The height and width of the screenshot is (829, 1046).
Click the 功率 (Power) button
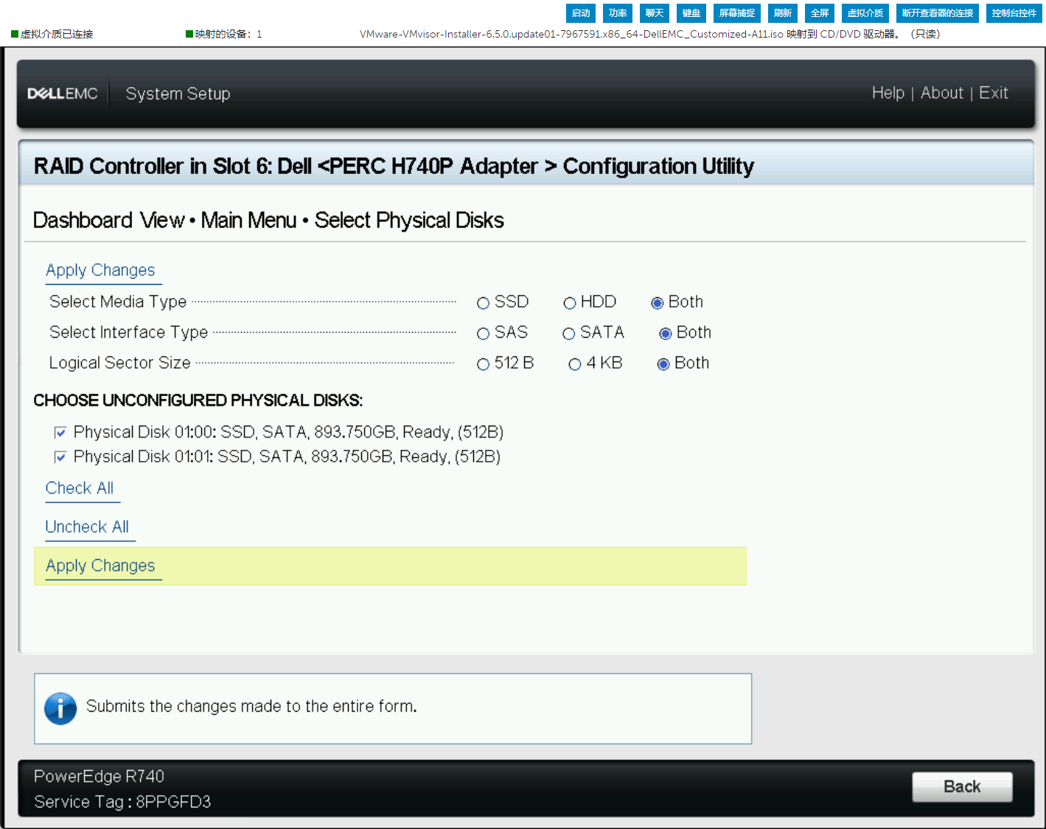[617, 13]
